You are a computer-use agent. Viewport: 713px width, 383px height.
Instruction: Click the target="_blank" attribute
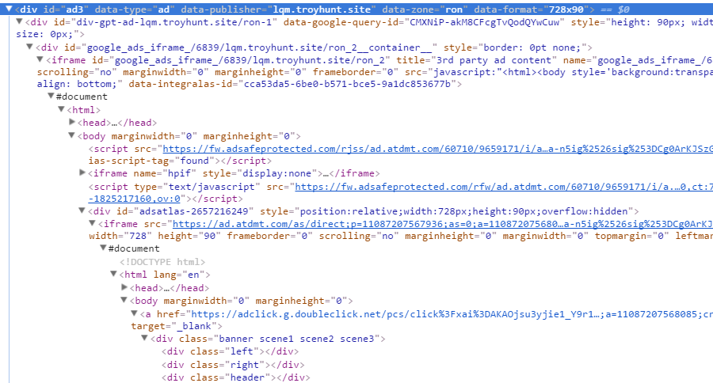coord(174,326)
